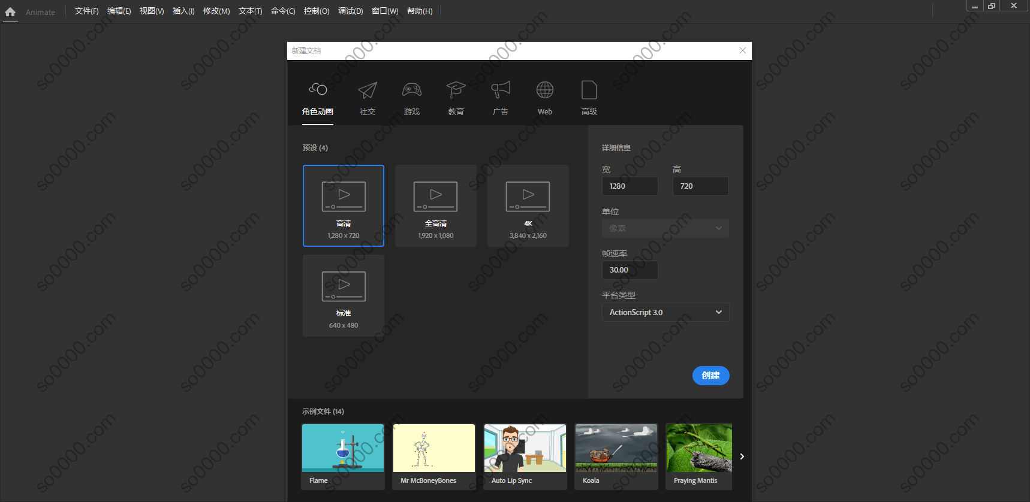Open the Koala sample file thumbnail
This screenshot has width=1030, height=502.
(616, 456)
